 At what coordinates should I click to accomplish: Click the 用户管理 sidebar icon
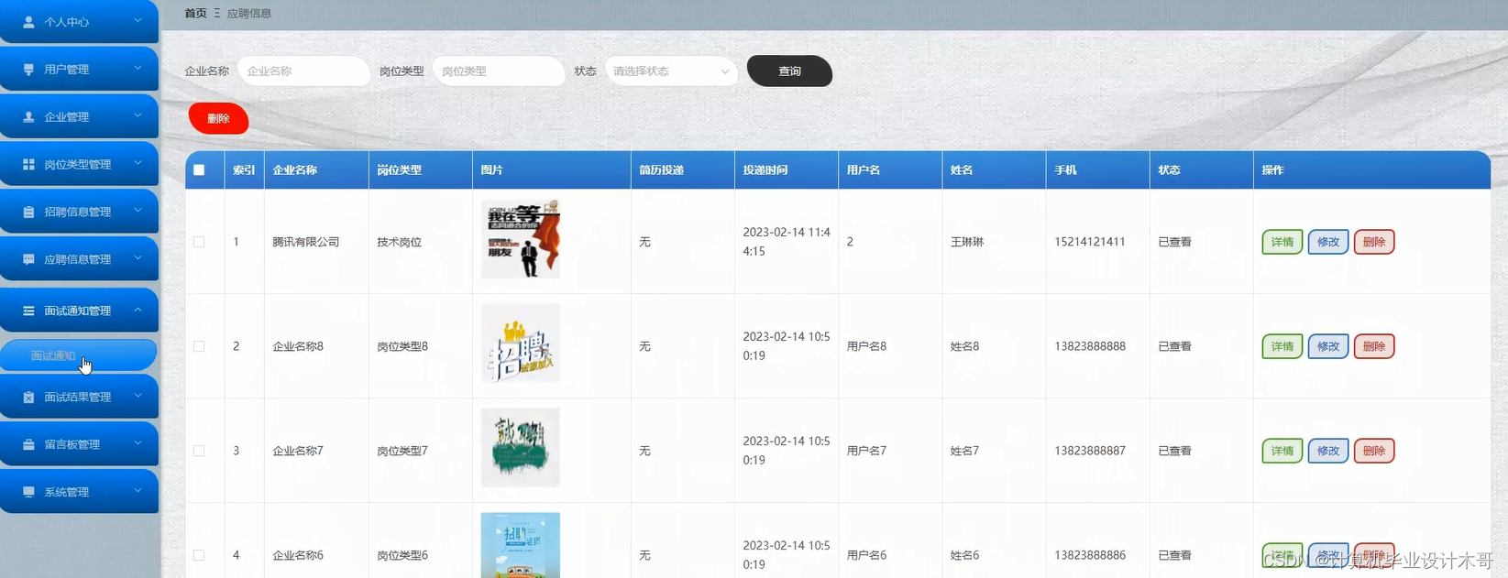(28, 70)
